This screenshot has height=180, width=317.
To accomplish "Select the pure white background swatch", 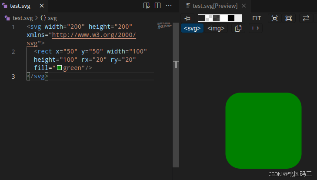I will (x=224, y=18).
